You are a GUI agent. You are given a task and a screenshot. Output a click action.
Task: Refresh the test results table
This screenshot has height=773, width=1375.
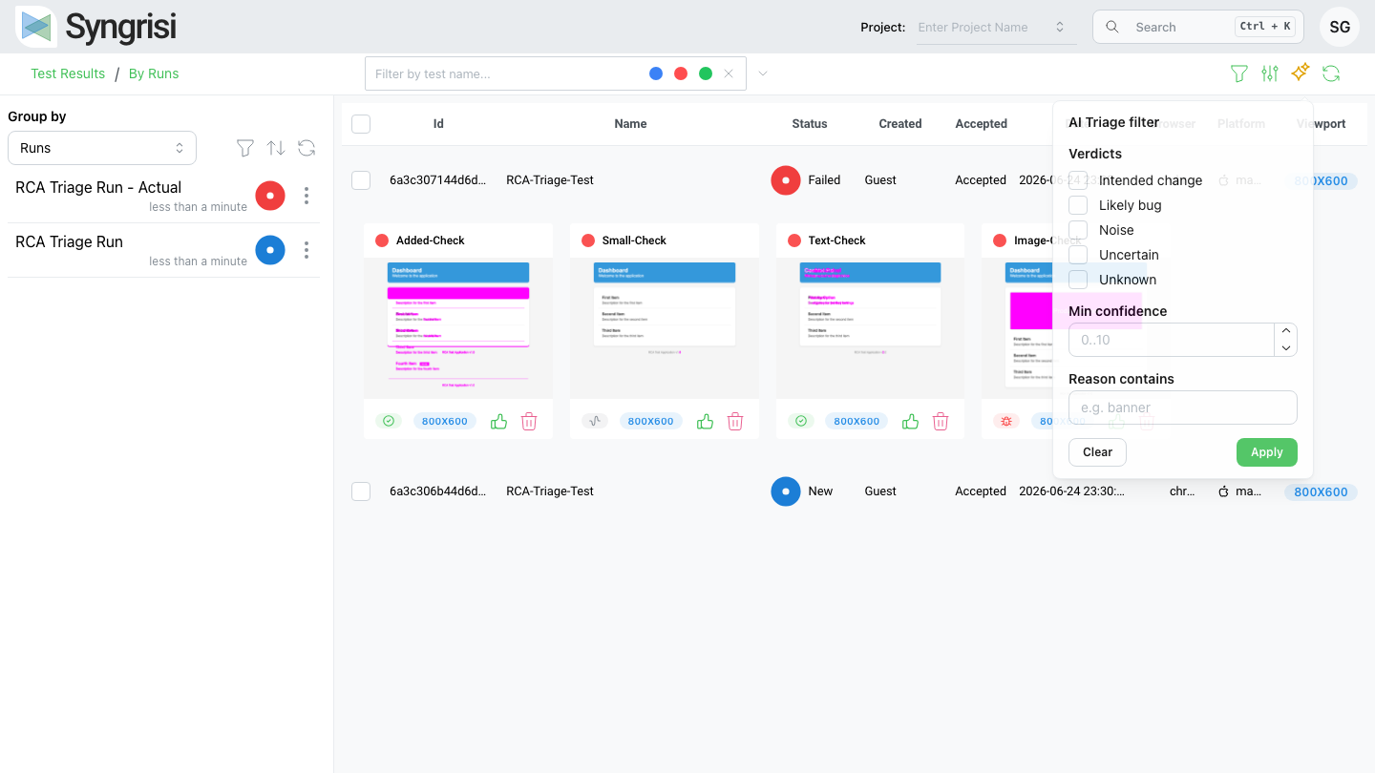pos(1331,73)
